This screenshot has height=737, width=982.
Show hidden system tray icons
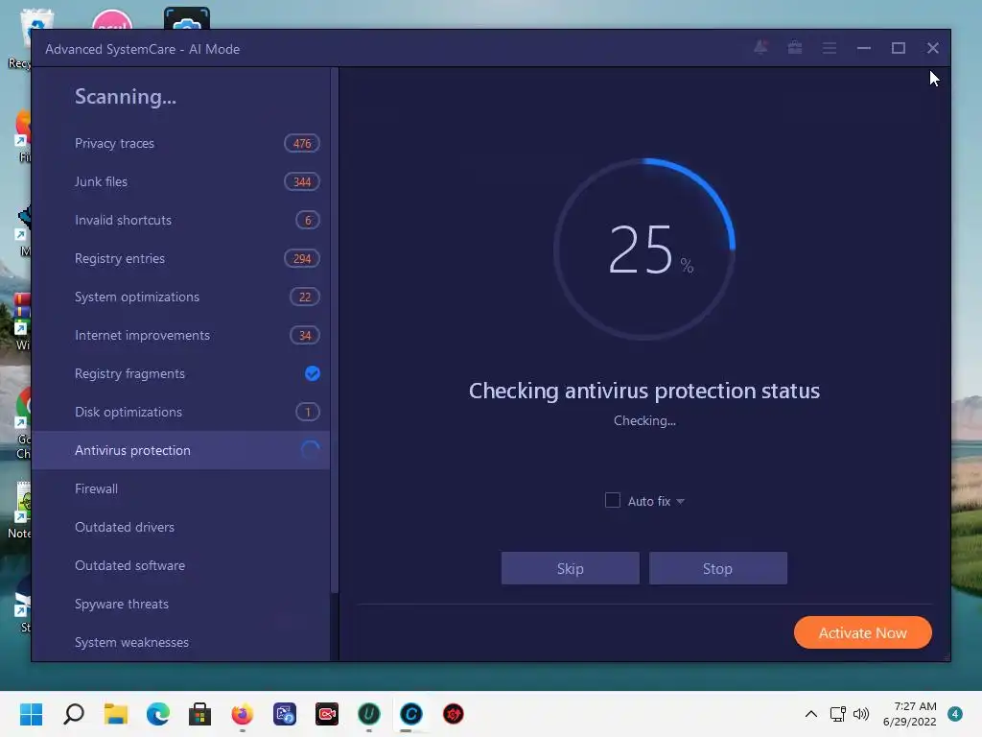coord(811,714)
